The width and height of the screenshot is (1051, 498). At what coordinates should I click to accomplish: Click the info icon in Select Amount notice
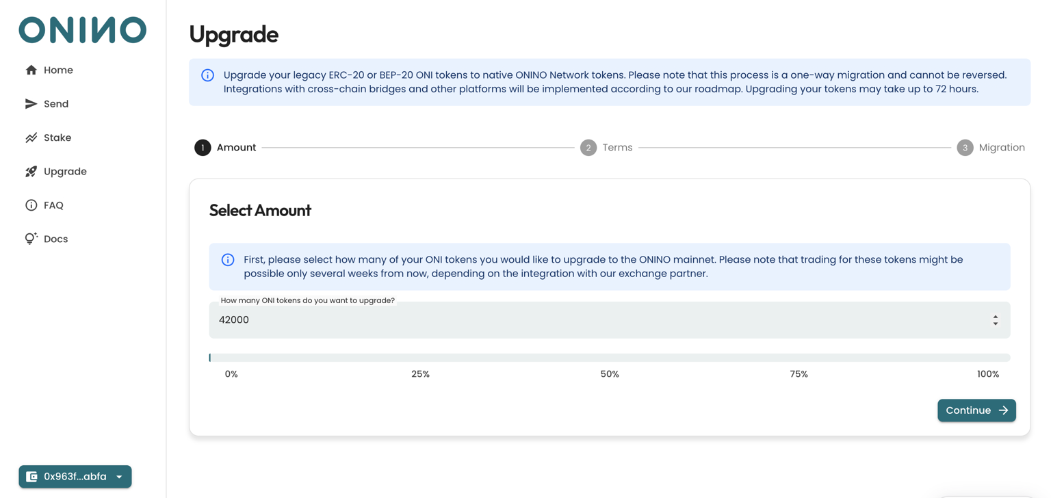[228, 260]
